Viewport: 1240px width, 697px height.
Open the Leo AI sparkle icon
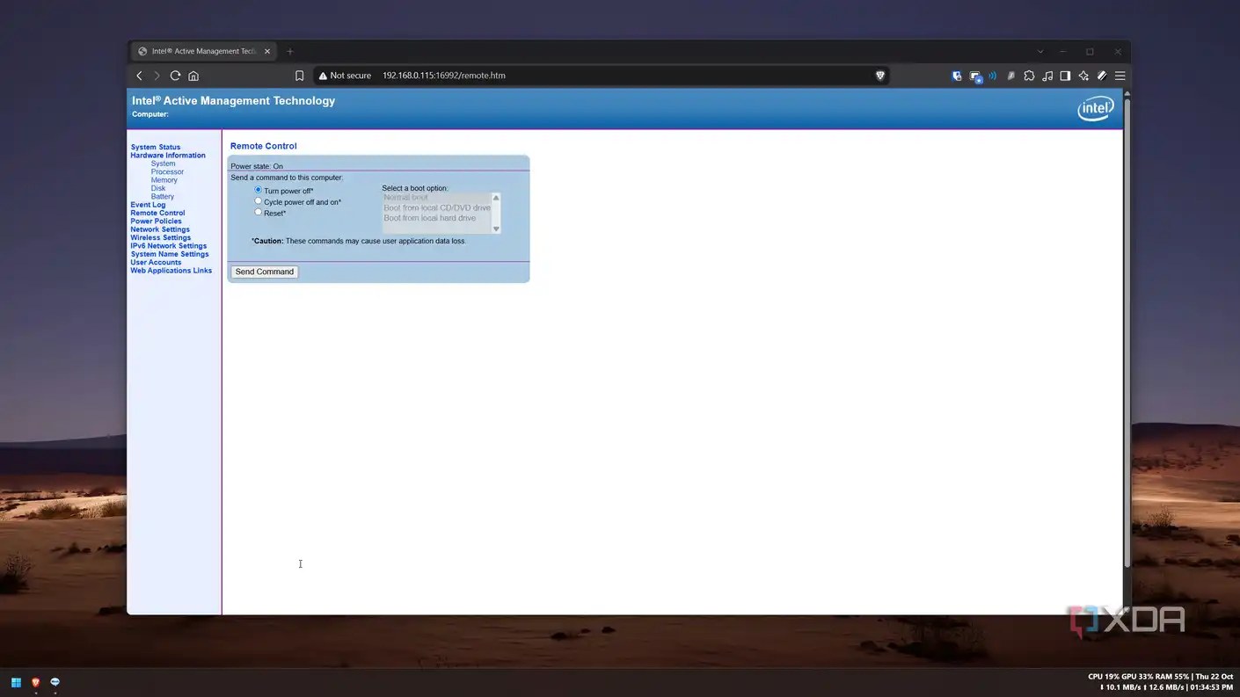[1083, 76]
